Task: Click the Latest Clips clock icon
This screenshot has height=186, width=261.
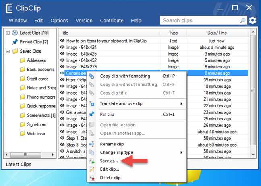Action: pos(15,33)
